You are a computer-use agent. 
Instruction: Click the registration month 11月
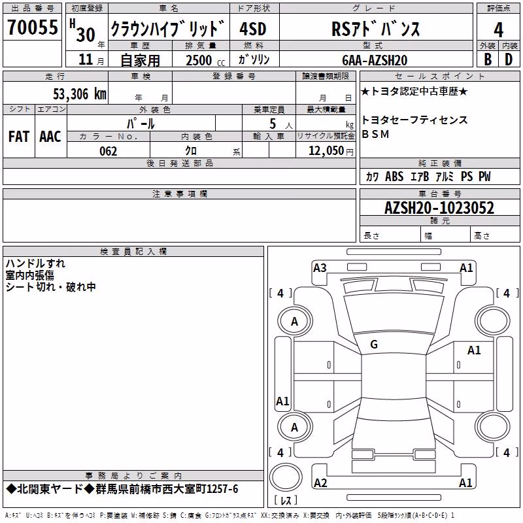coord(91,59)
